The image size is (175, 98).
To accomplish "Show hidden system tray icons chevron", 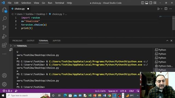I will (138, 96).
